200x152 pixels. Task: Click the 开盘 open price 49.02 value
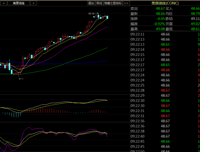click(195, 24)
